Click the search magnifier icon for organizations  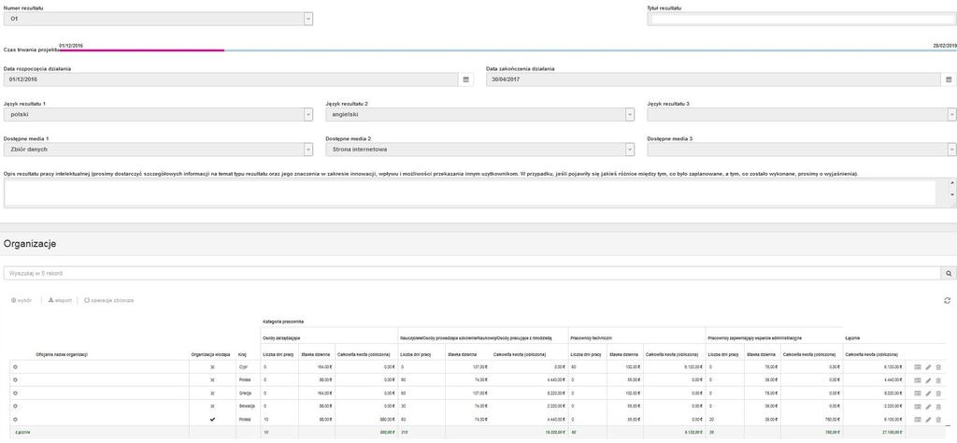pos(948,273)
